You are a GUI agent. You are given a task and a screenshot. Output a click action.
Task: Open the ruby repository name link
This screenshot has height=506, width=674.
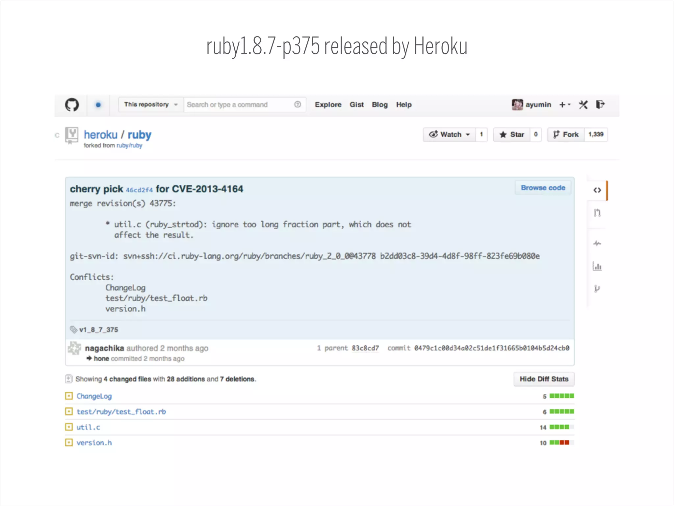[x=140, y=135]
